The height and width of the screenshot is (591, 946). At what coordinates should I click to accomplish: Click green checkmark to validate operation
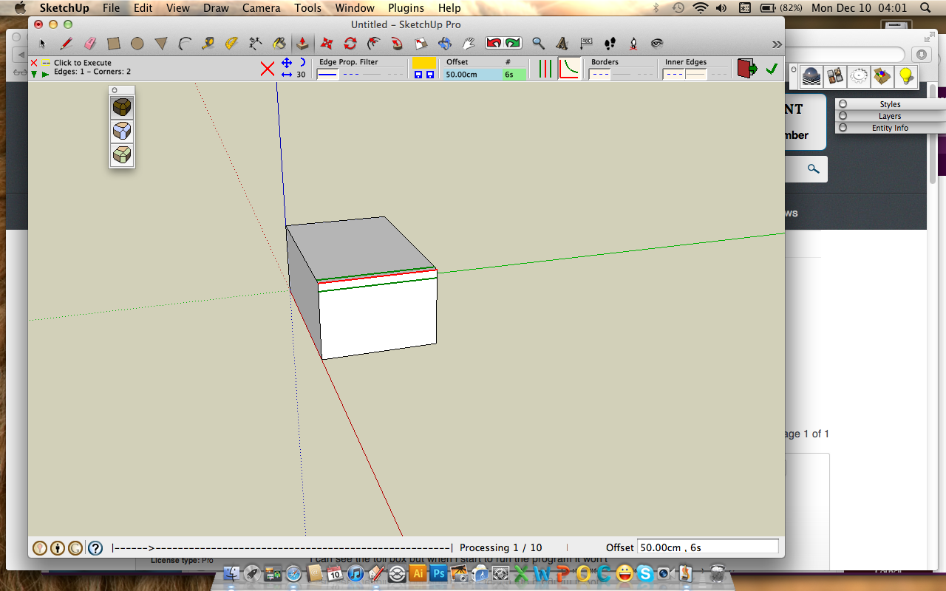pos(772,69)
